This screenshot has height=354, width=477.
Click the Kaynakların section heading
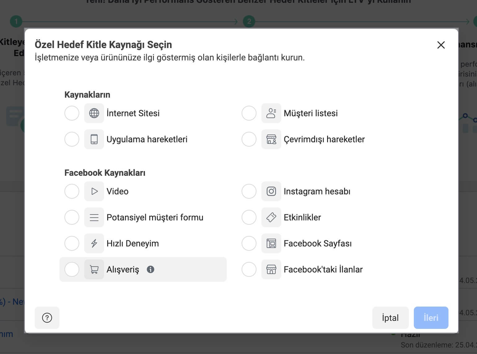tap(87, 95)
